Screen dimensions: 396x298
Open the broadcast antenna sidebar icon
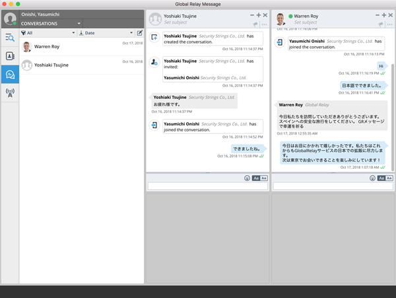coord(10,93)
